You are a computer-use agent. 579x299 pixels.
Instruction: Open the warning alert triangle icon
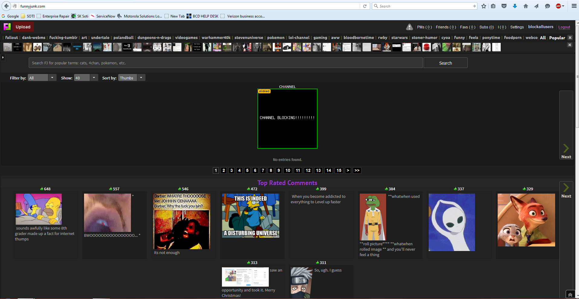(409, 27)
